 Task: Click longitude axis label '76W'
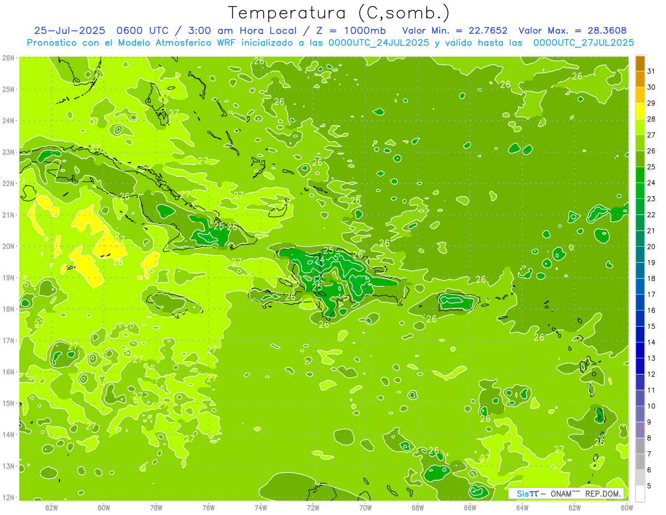209,507
